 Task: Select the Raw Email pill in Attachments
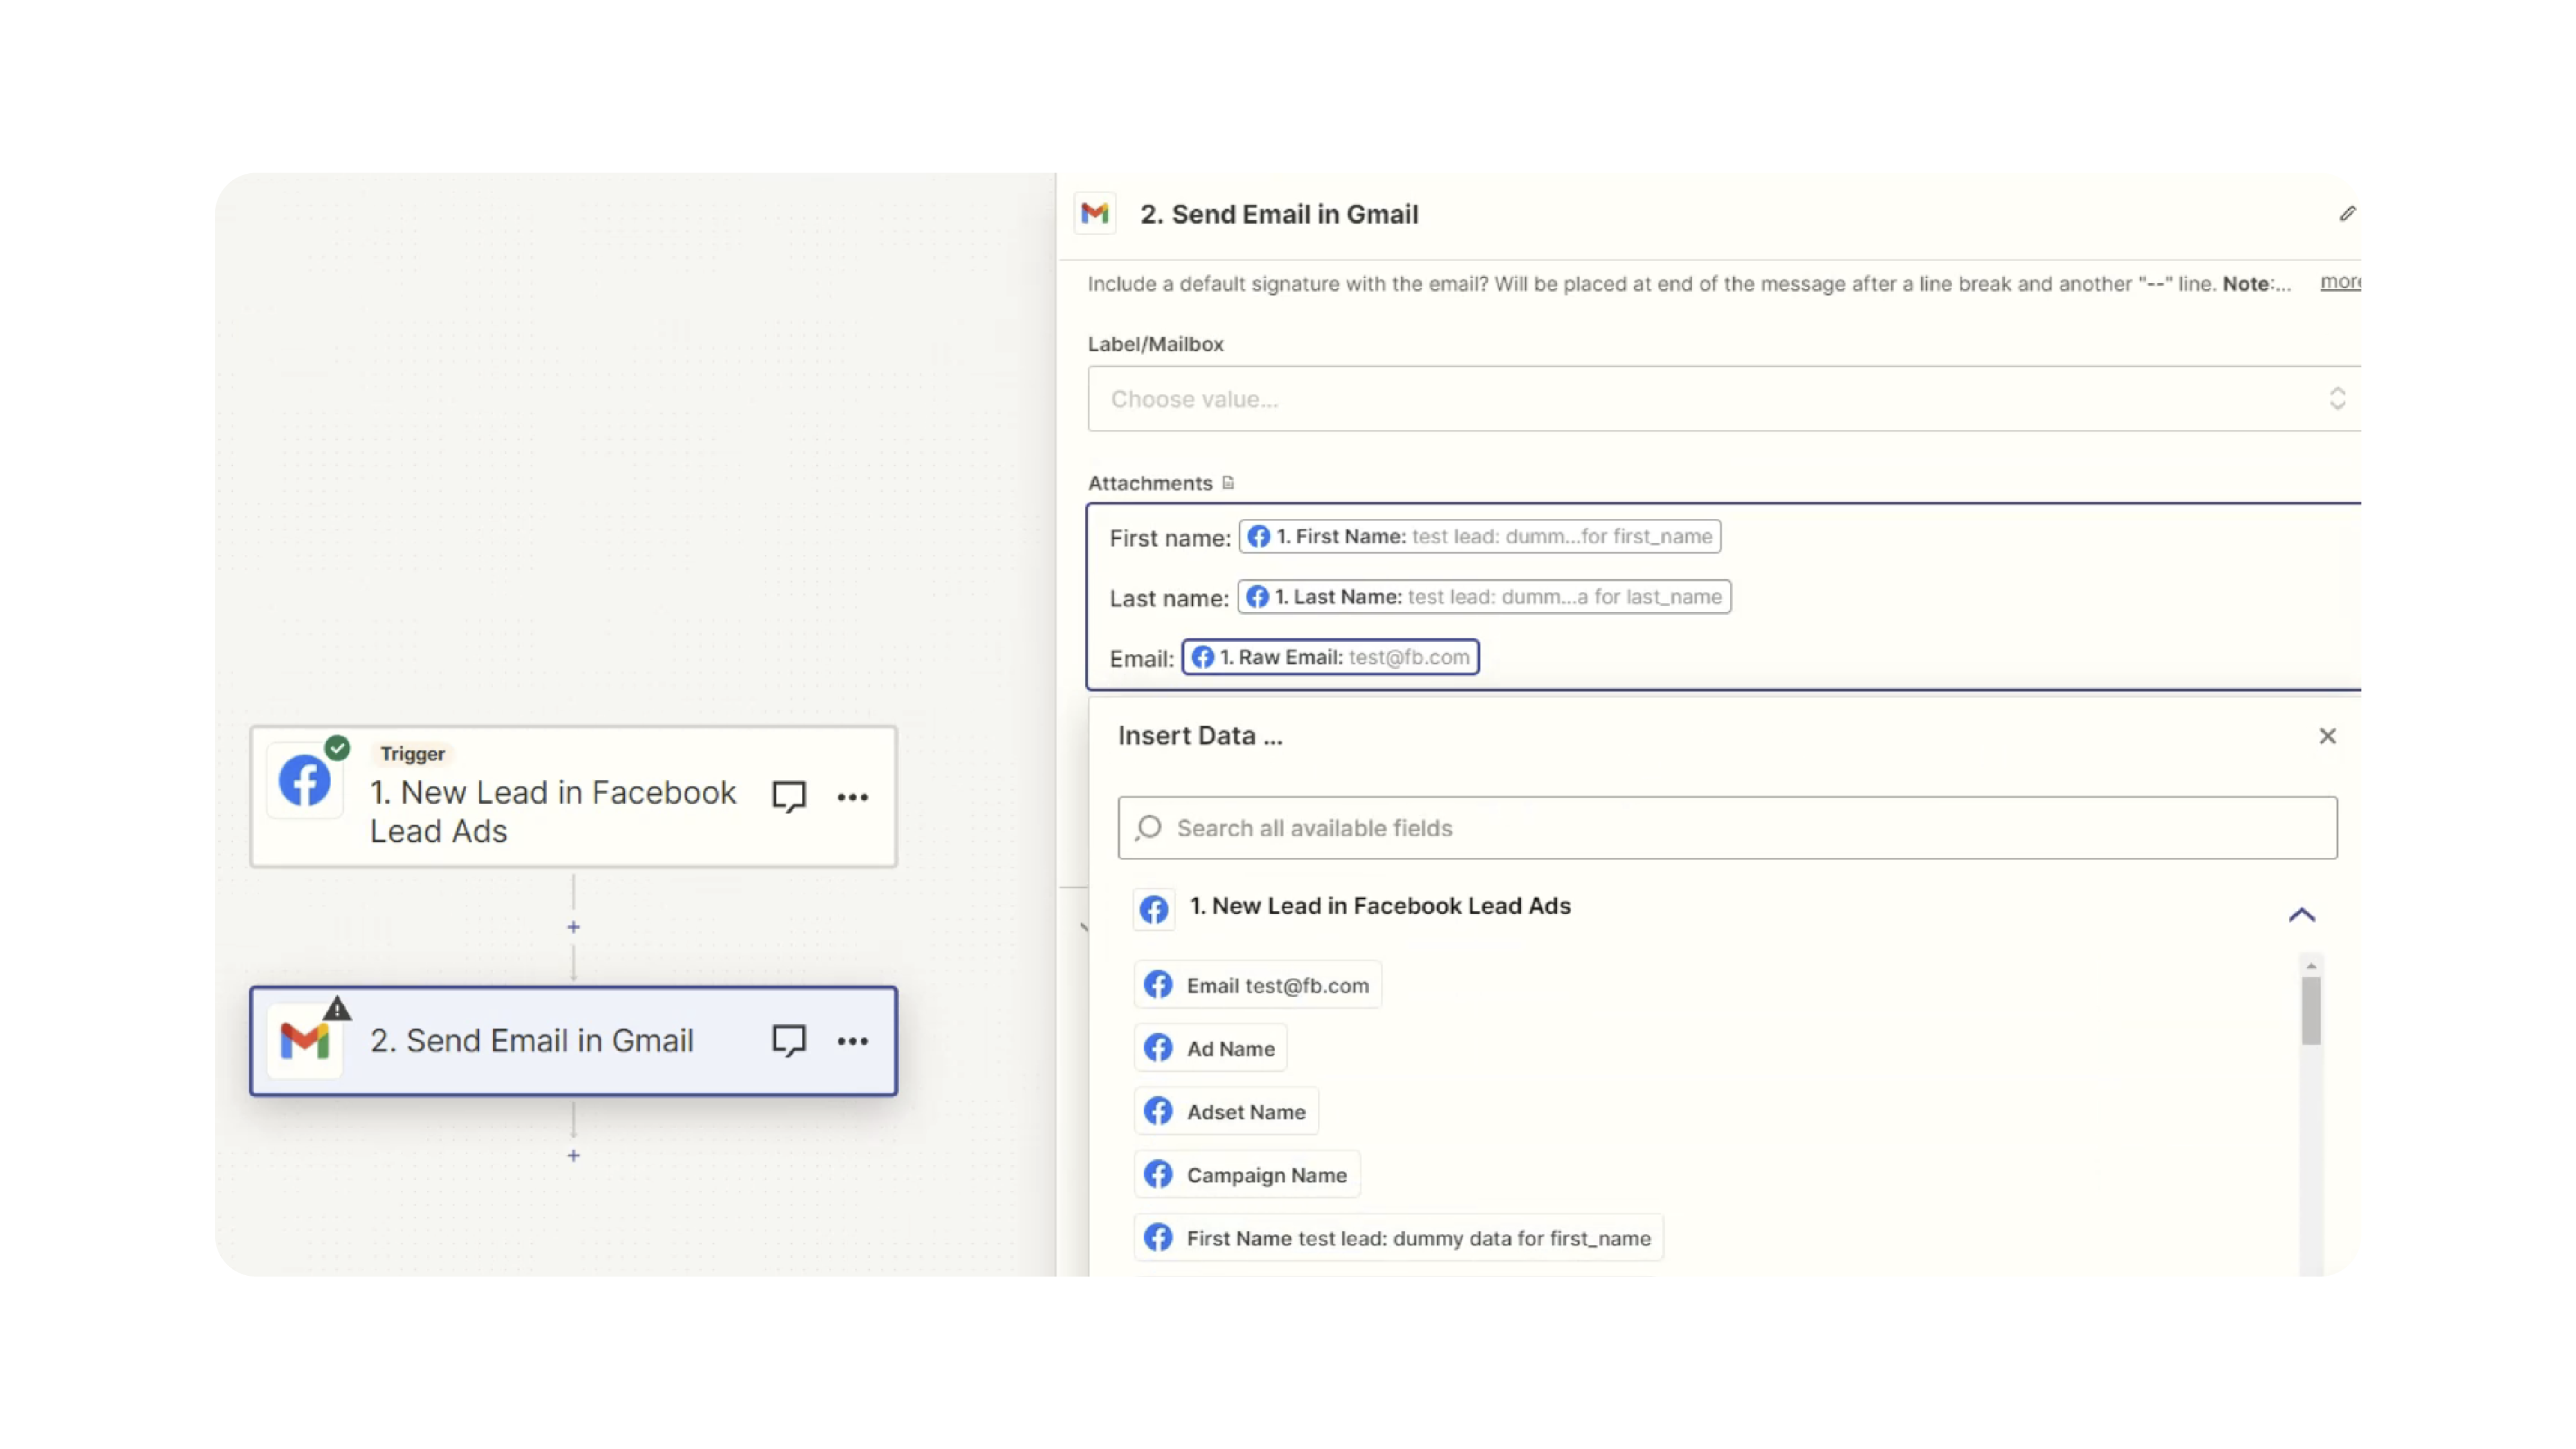pyautogui.click(x=1329, y=657)
